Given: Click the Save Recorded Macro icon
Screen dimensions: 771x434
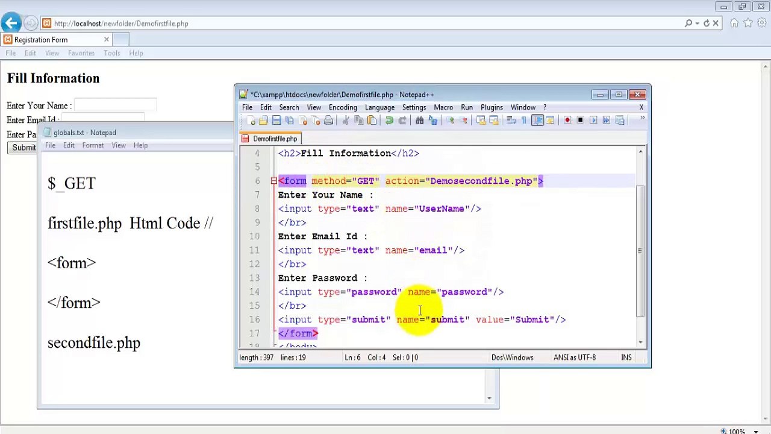Looking at the screenshot, I should point(619,121).
